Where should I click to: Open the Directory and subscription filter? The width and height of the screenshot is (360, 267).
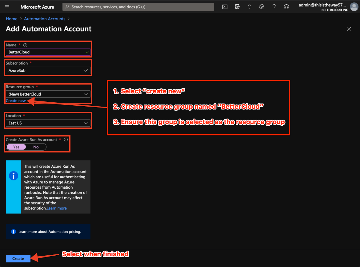[237, 6]
